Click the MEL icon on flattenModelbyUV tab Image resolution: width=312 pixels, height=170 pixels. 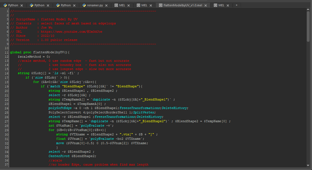tap(160, 5)
